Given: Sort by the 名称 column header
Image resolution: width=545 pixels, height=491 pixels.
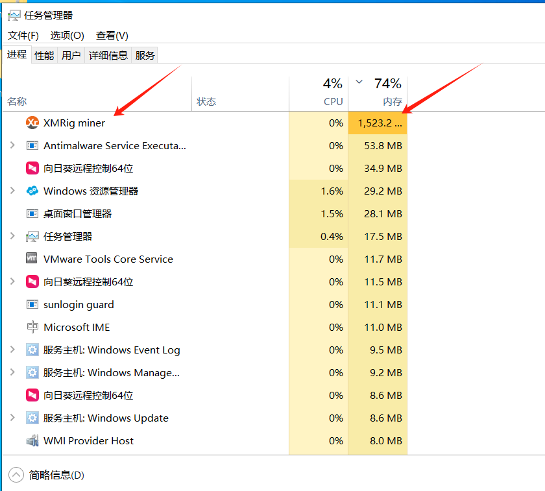Looking at the screenshot, I should (x=97, y=94).
